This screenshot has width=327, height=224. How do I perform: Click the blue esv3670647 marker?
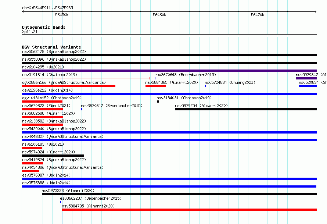click(x=82, y=109)
